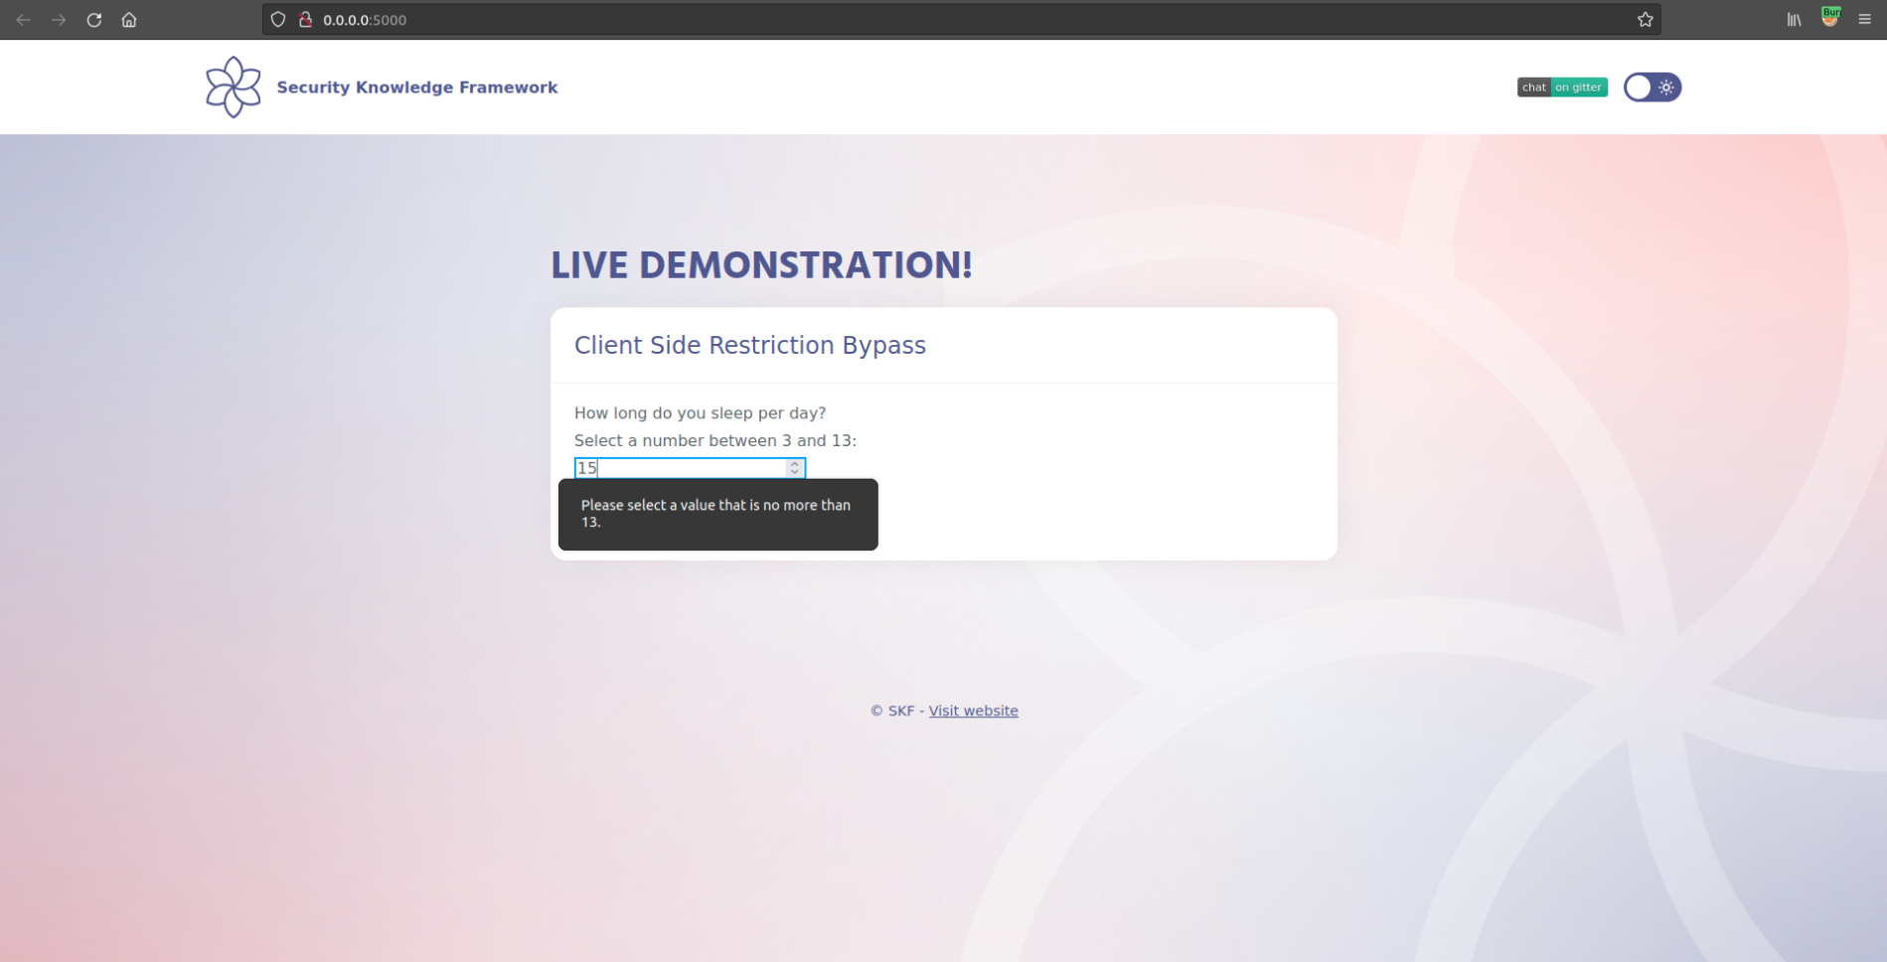This screenshot has width=1887, height=962.
Task: Go to browser home page icon
Action: (x=129, y=20)
